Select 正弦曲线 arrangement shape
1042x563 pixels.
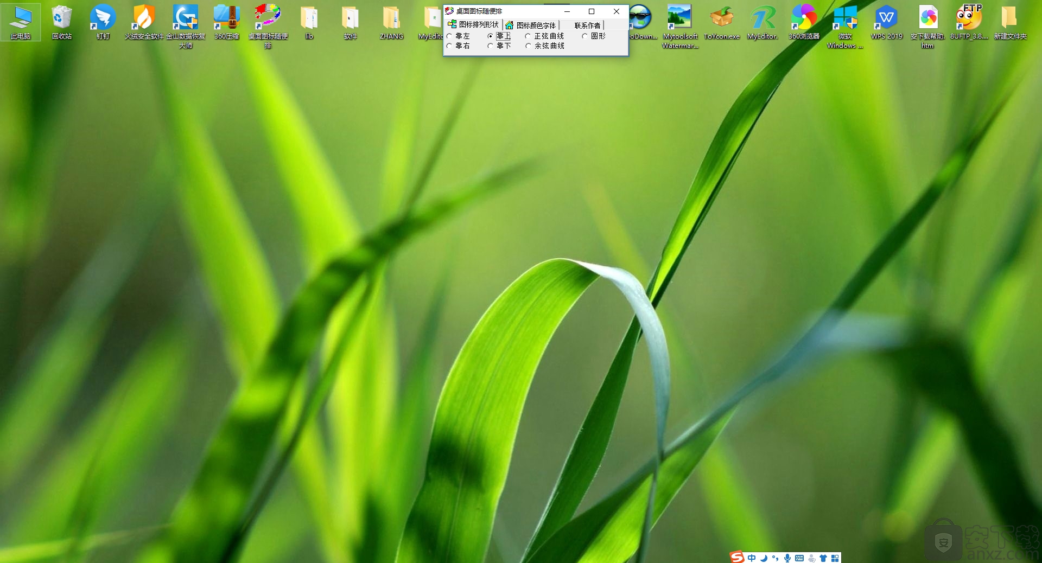click(528, 36)
